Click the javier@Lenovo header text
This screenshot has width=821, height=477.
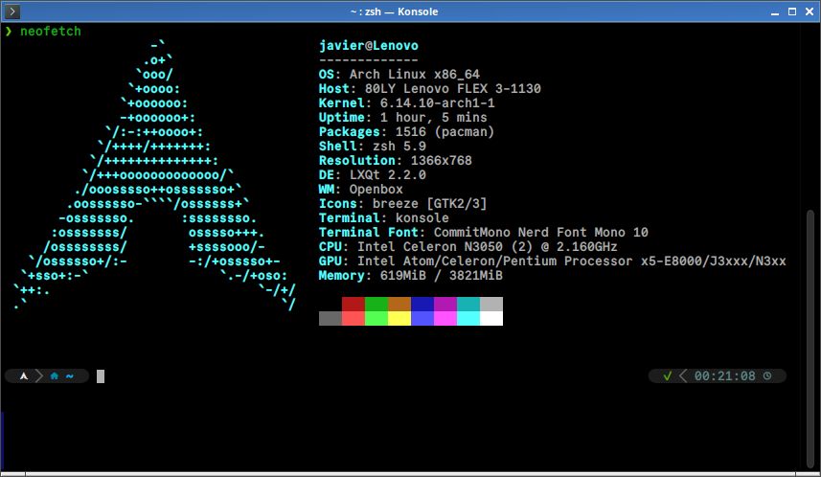(368, 46)
